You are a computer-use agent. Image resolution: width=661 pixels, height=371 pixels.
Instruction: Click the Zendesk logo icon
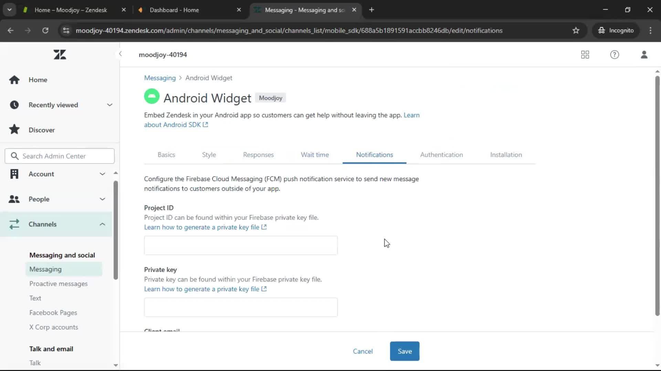click(60, 55)
